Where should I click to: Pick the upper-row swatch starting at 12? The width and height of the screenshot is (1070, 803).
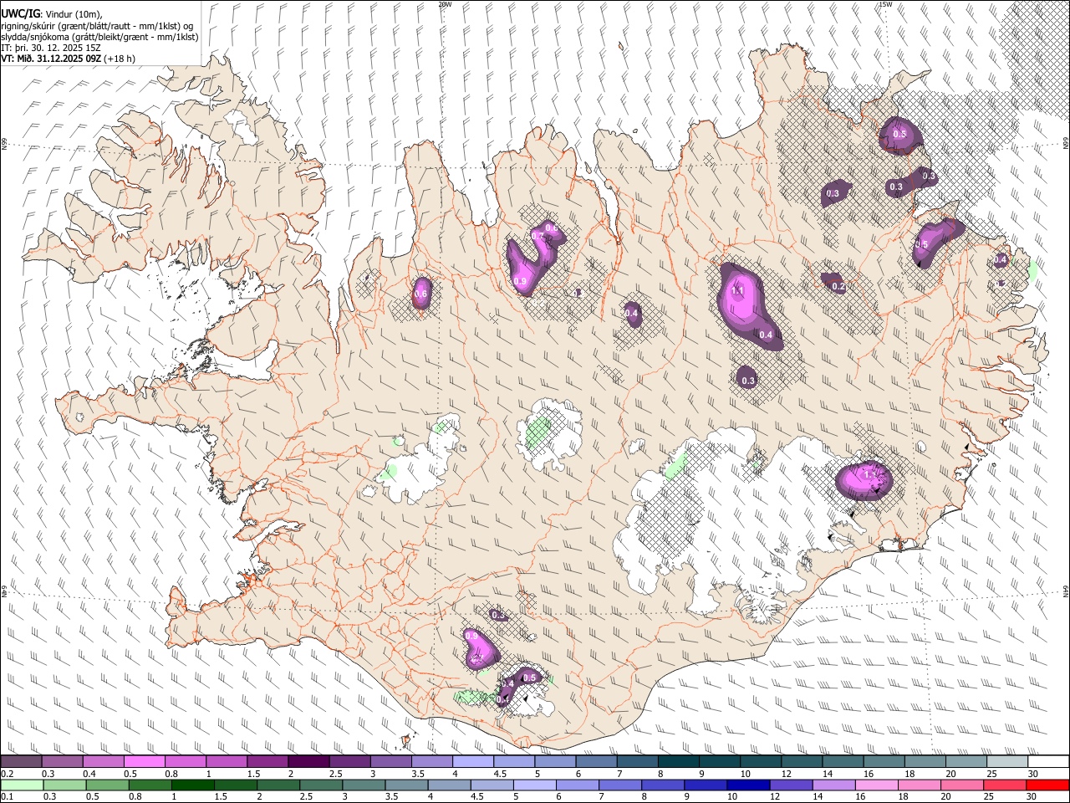click(x=802, y=762)
